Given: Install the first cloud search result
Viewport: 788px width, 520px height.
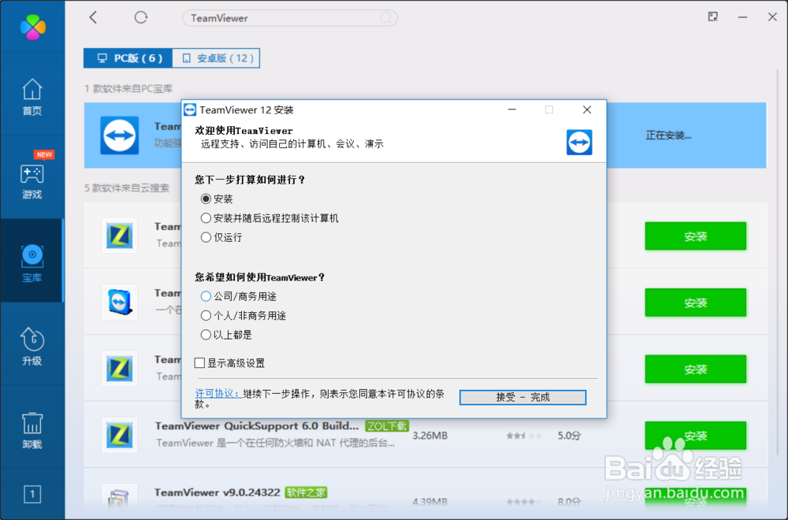Looking at the screenshot, I should click(696, 236).
